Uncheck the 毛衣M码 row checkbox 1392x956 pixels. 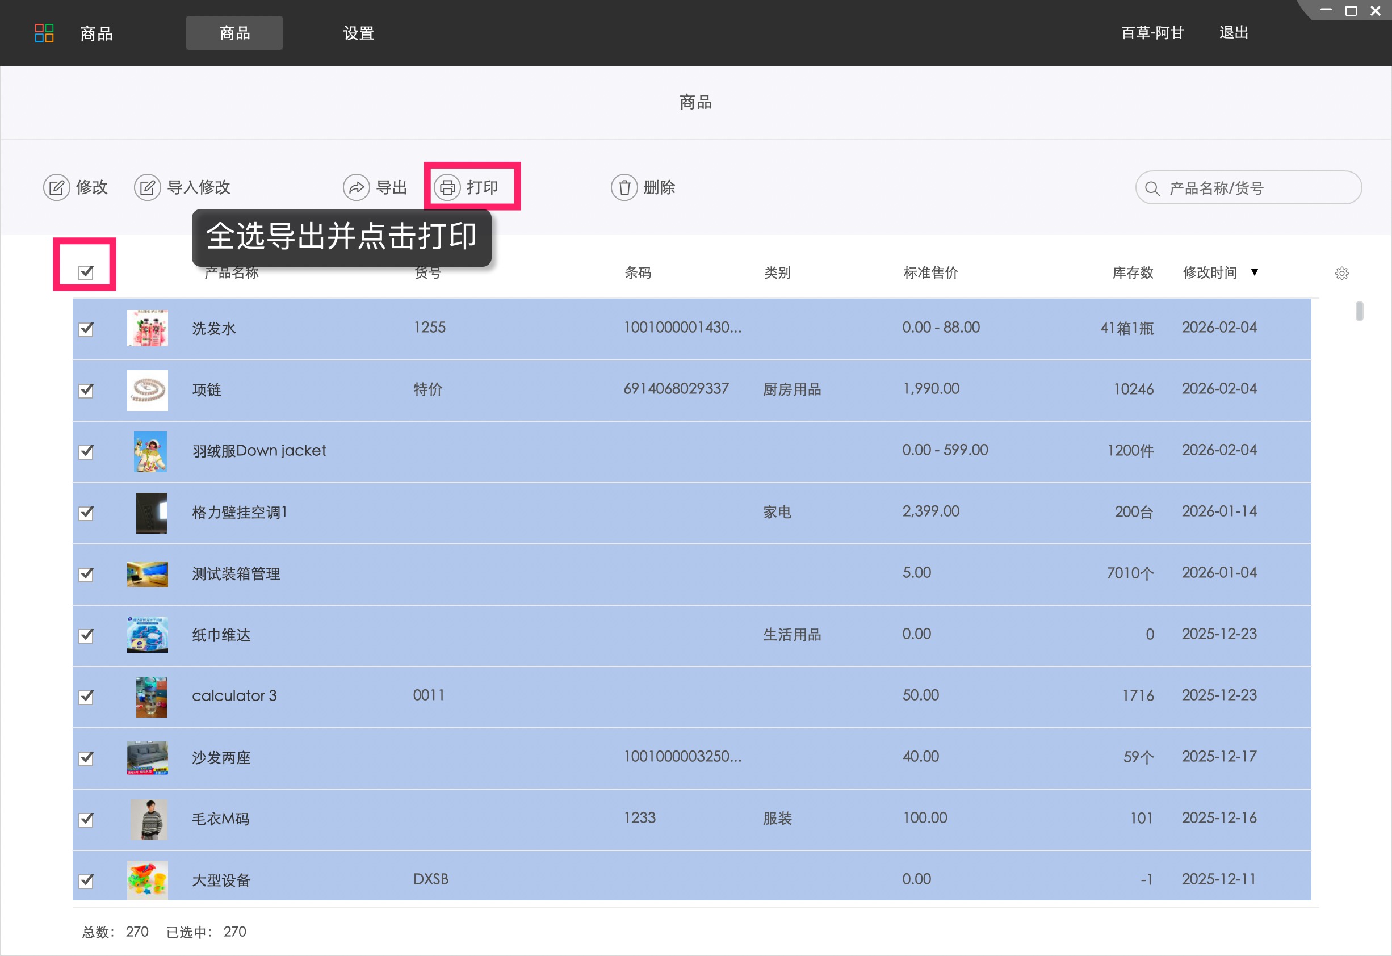(x=86, y=819)
